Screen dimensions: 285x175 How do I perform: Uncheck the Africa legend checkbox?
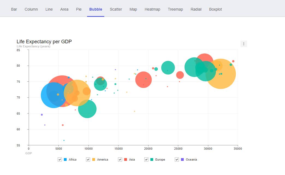60,159
